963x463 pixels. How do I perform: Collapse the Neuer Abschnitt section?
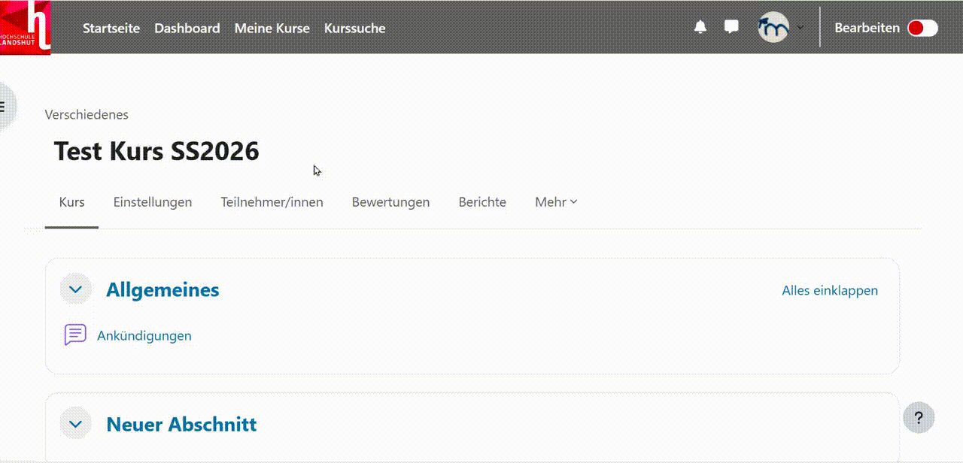coord(75,423)
